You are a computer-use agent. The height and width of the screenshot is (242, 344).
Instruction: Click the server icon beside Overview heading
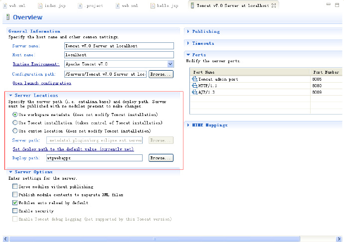8,17
